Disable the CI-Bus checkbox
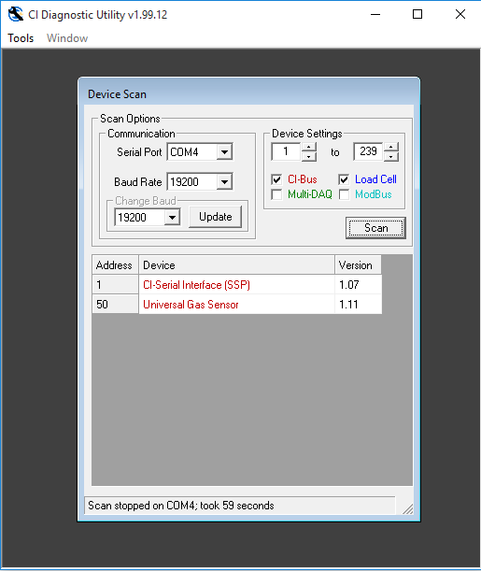This screenshot has height=571, width=481. (x=276, y=179)
